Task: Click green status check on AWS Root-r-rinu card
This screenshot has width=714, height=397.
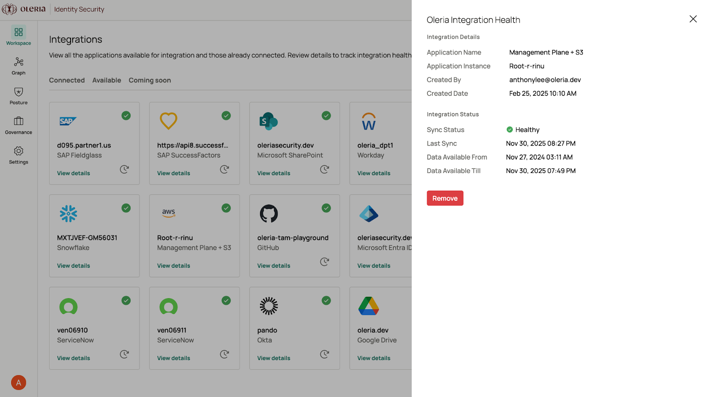Action: (226, 208)
